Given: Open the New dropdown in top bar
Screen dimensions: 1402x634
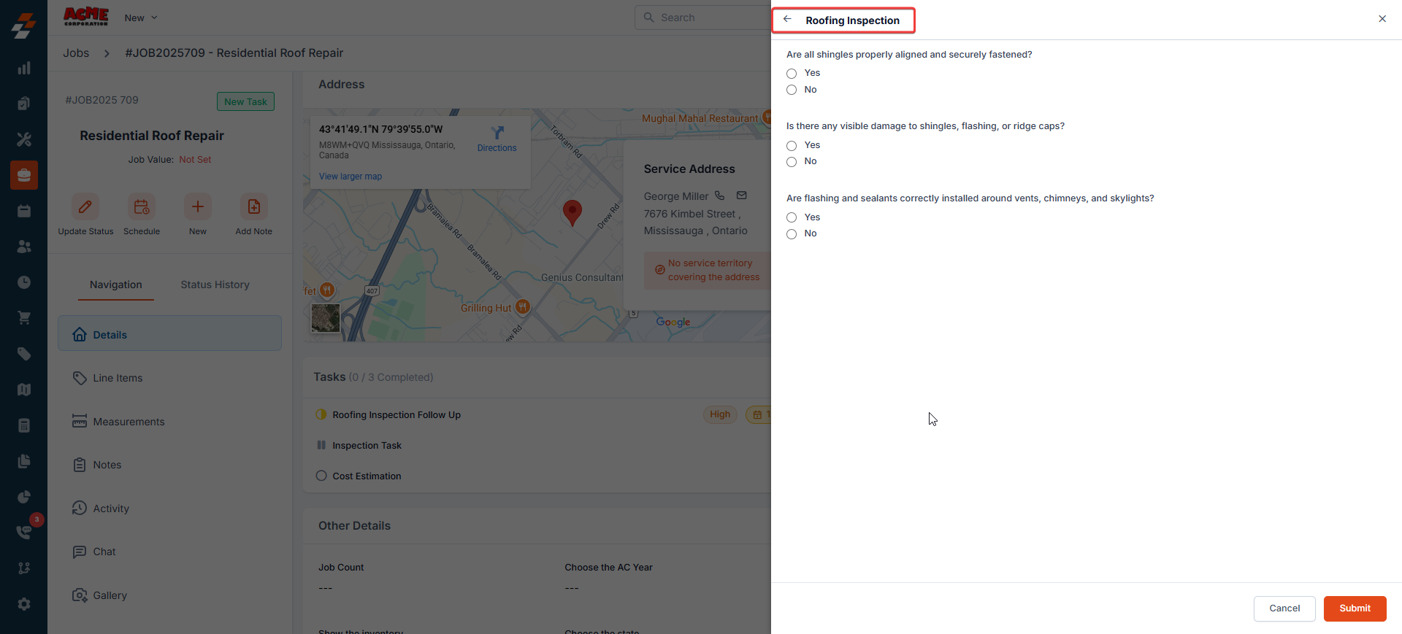Looking at the screenshot, I should [141, 18].
